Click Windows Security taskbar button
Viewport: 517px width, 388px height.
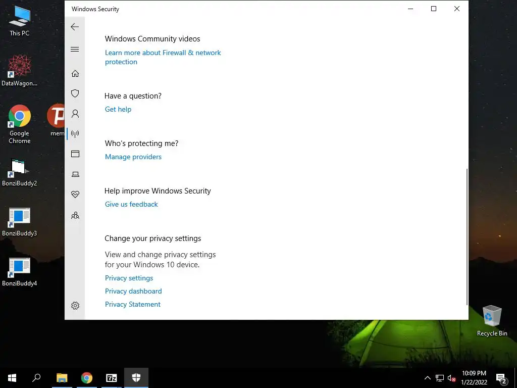click(x=136, y=378)
